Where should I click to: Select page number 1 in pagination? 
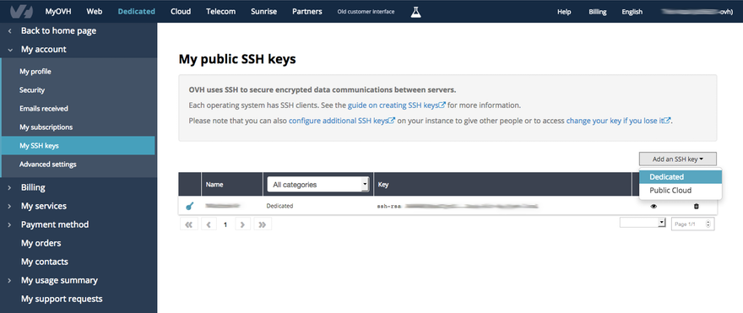tap(225, 225)
